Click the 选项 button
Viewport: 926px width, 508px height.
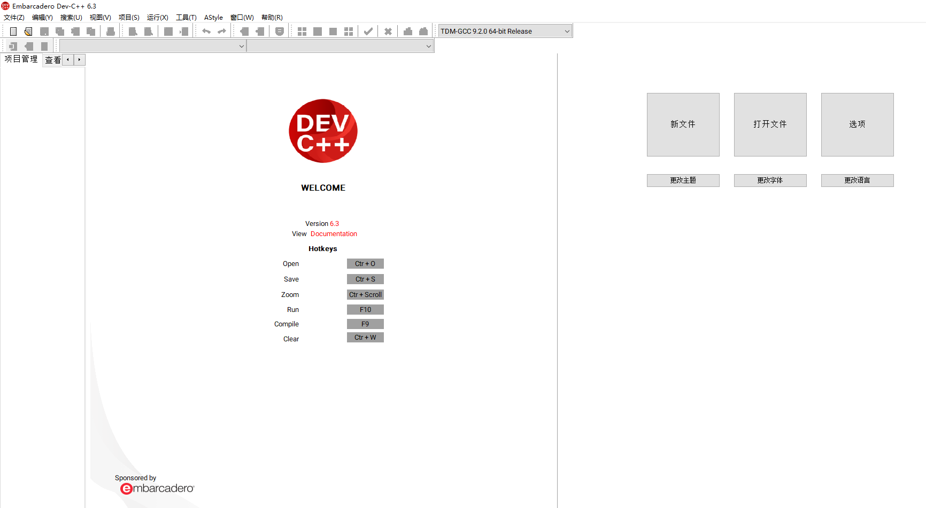click(x=857, y=124)
